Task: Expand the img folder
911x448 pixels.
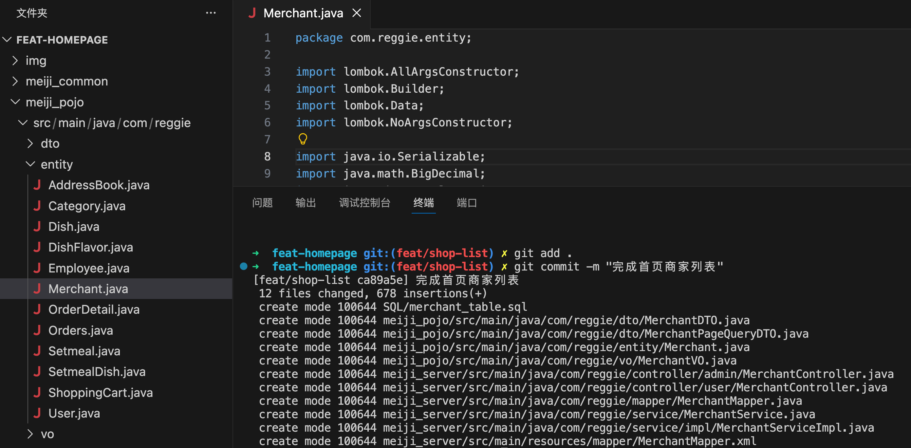Action: [x=15, y=61]
